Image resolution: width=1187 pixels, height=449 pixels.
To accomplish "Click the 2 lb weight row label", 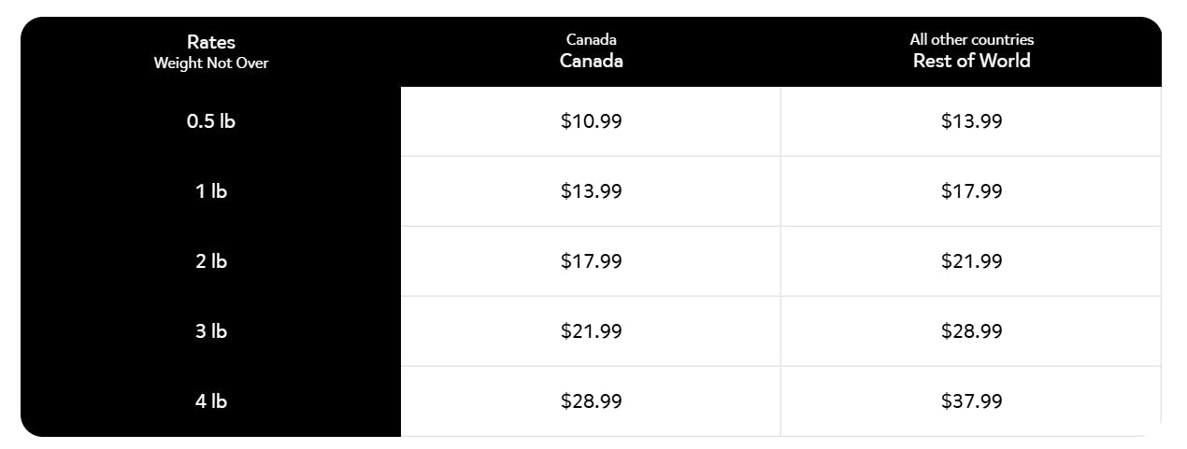I will pos(211,261).
